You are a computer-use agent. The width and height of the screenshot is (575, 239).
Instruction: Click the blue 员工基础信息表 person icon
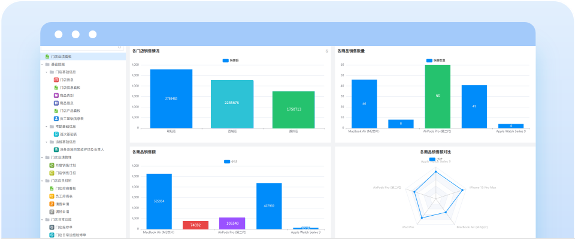click(x=56, y=118)
